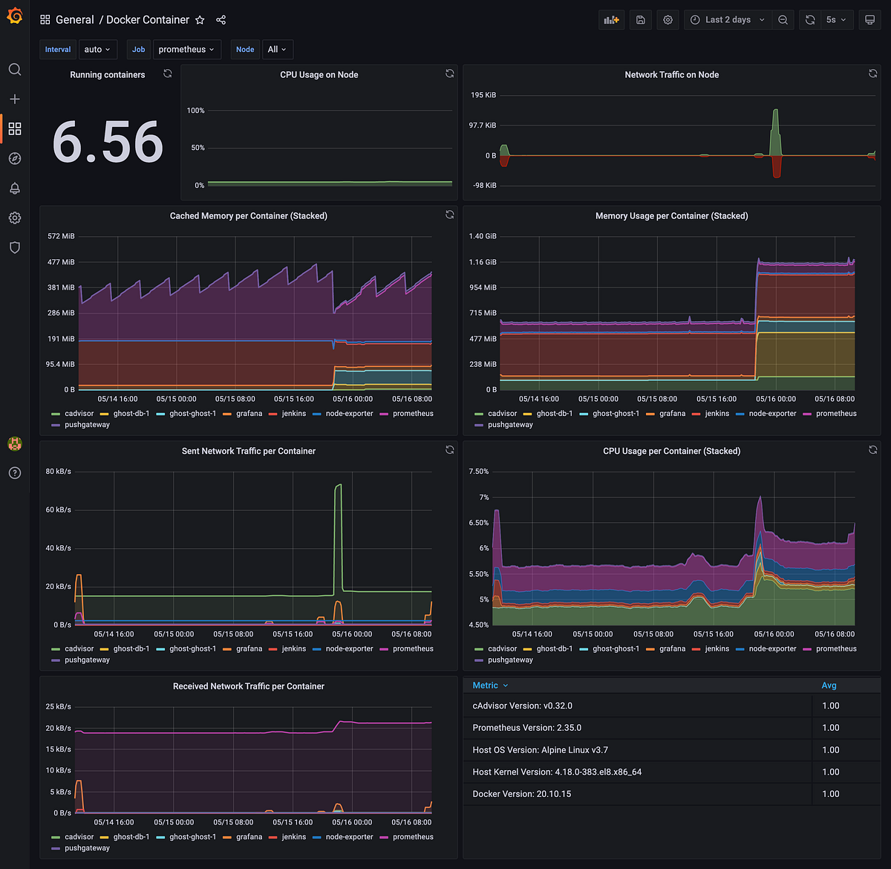Save the dashboard with the floppy disk icon
Viewport: 891px width, 869px height.
click(639, 19)
